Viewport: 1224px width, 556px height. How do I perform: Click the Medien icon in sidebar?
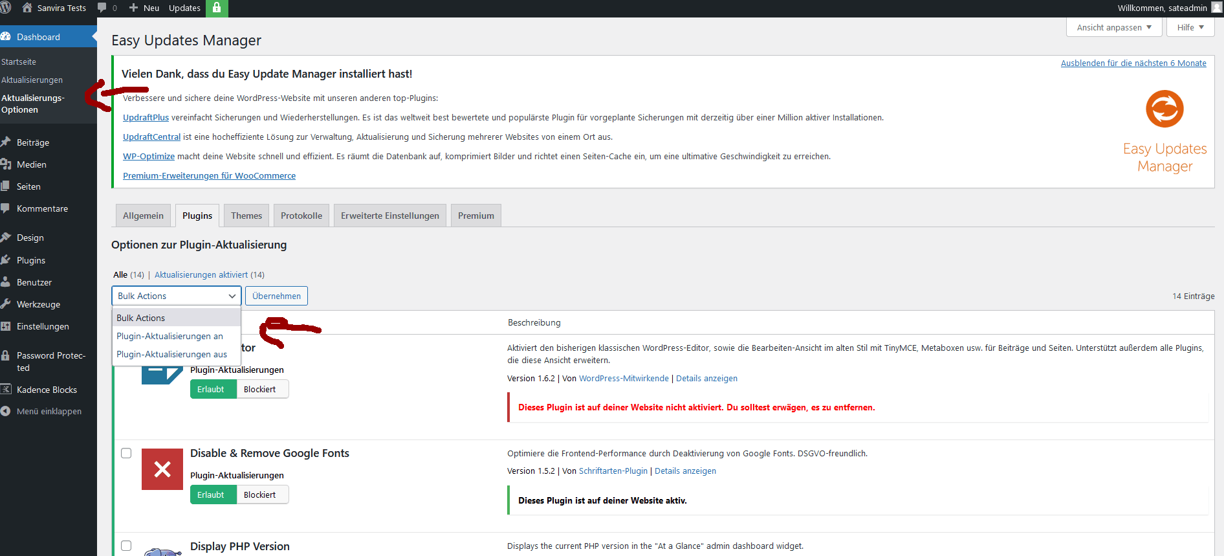pyautogui.click(x=6, y=164)
